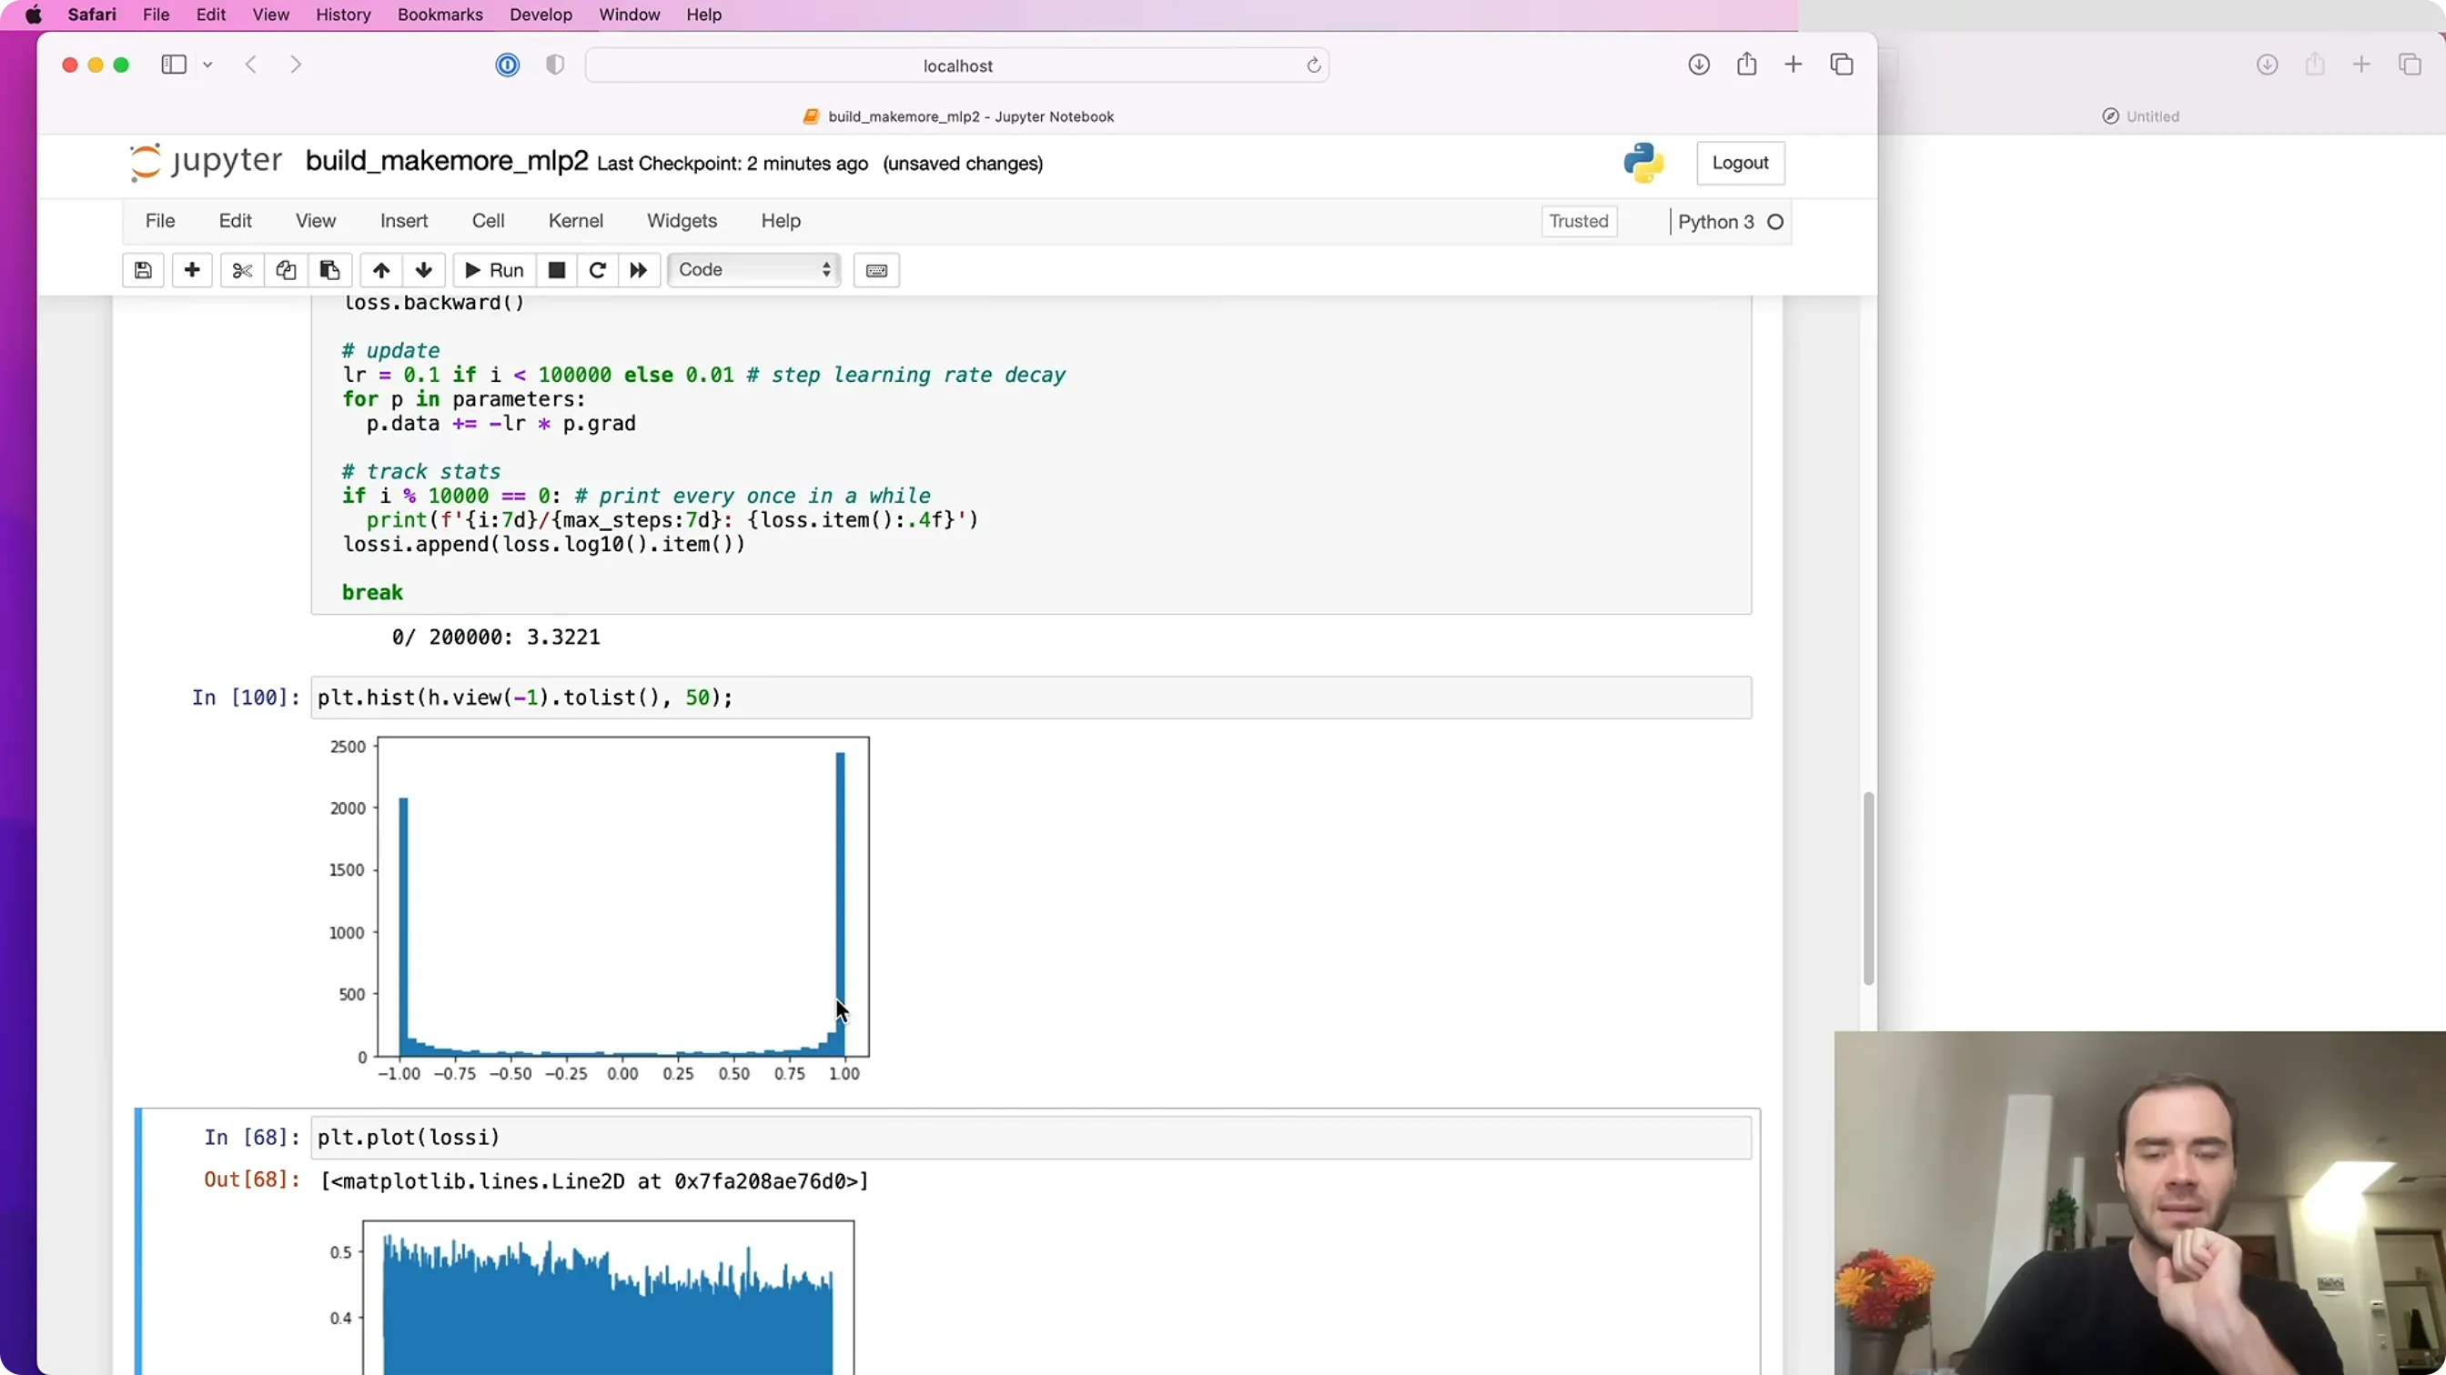This screenshot has height=1375, width=2446.
Task: Click the notebook vertical scrollbar
Action: (1868, 888)
